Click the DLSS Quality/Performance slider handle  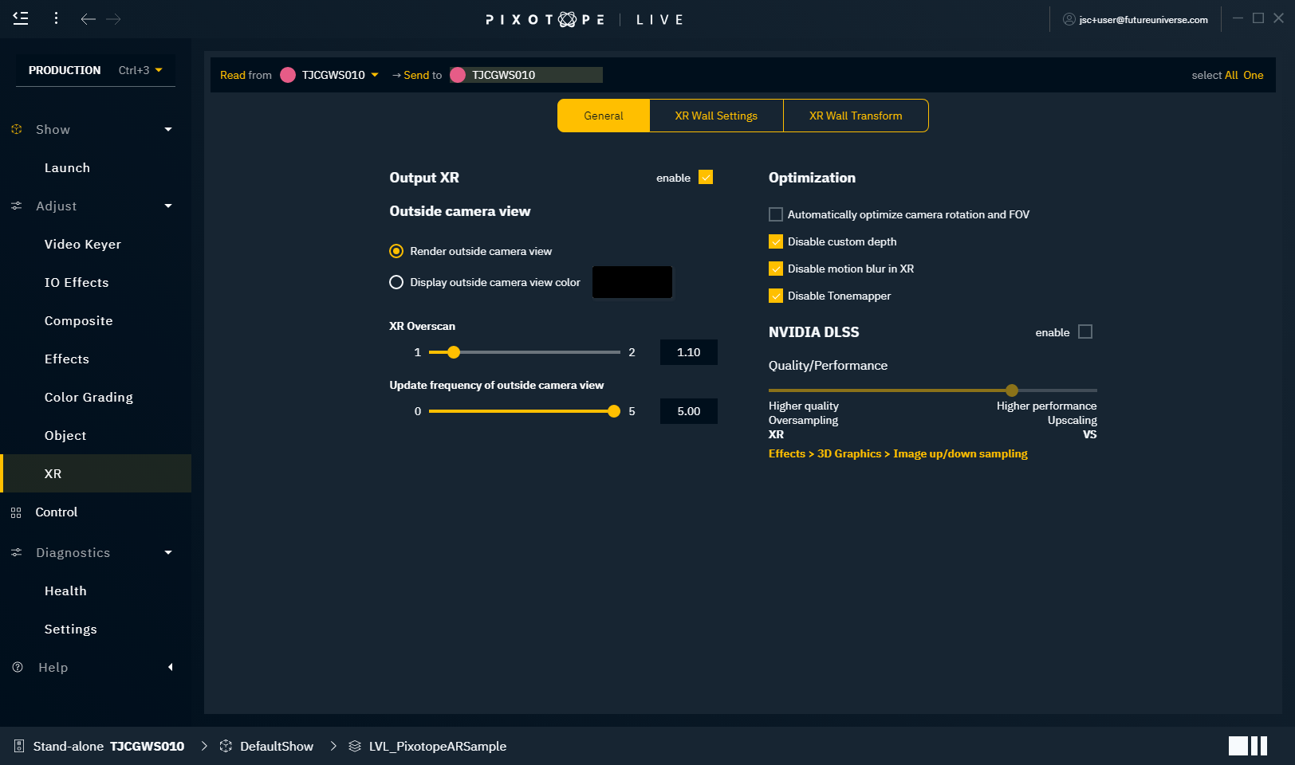pos(1012,390)
